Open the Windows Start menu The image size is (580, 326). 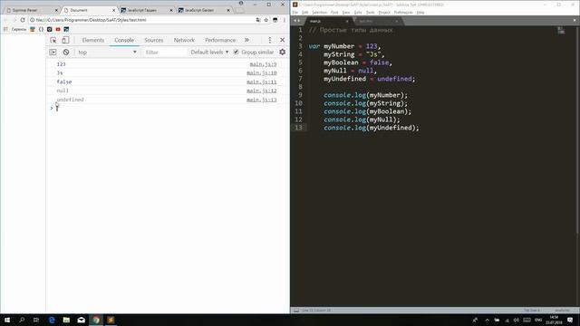7,320
